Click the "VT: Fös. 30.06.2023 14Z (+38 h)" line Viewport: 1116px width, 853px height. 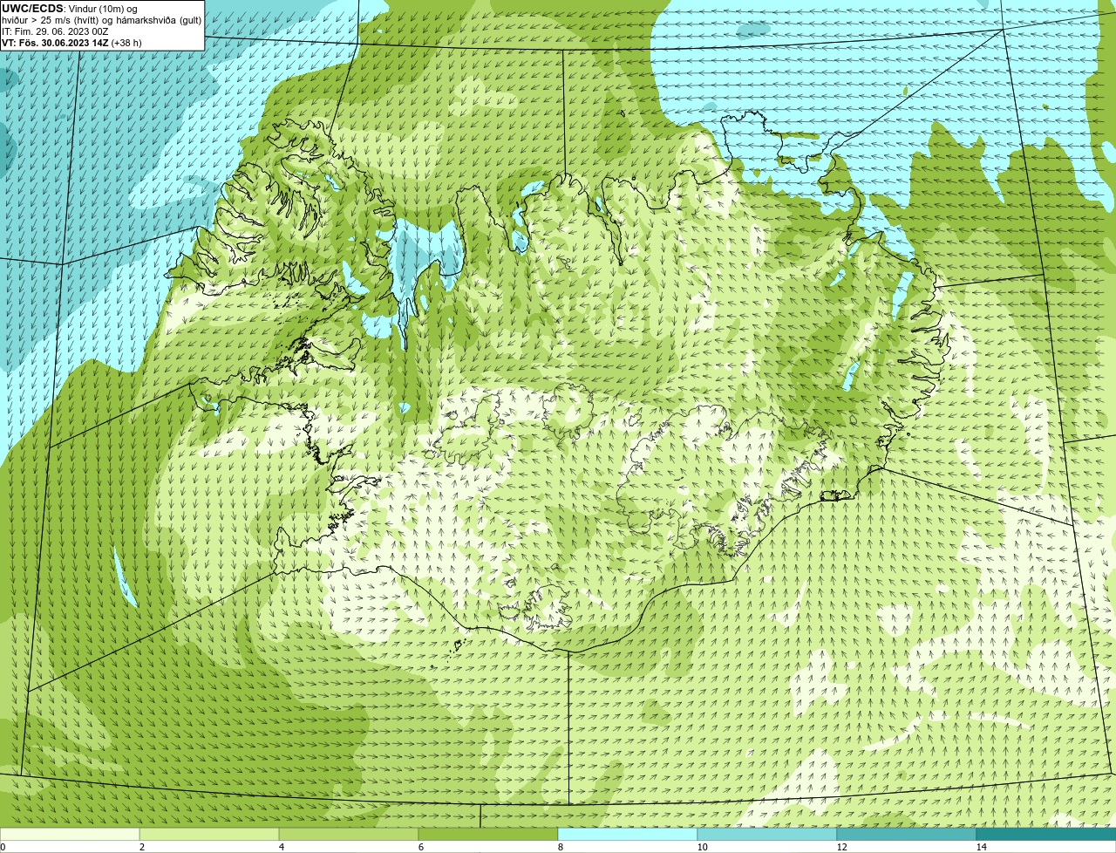(71, 43)
